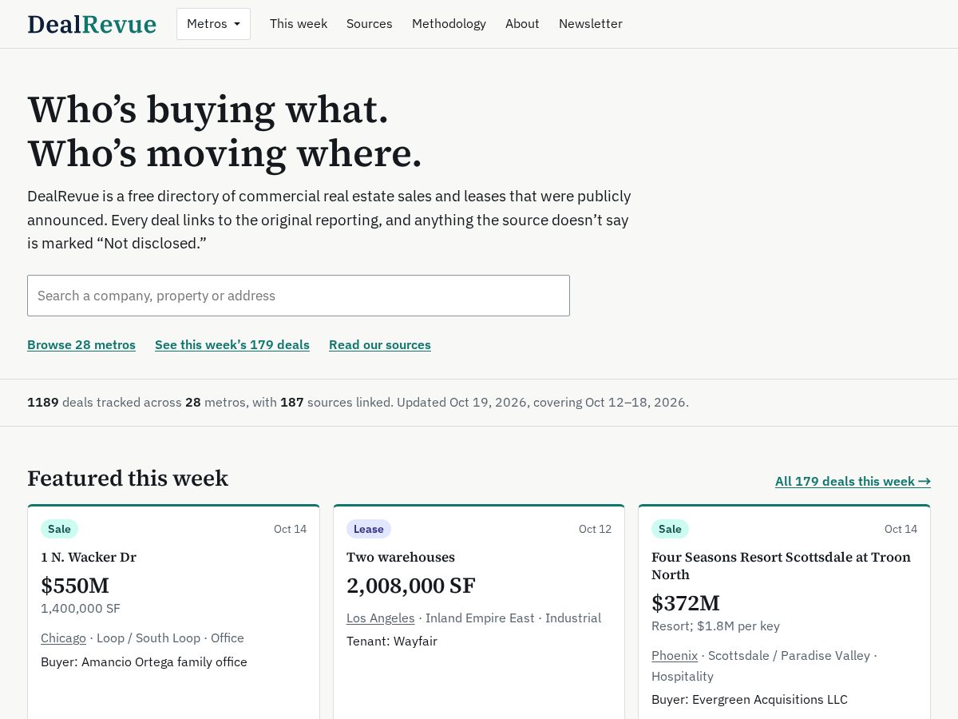
Task: Select the $550M price on Wacker card
Action: tap(75, 586)
